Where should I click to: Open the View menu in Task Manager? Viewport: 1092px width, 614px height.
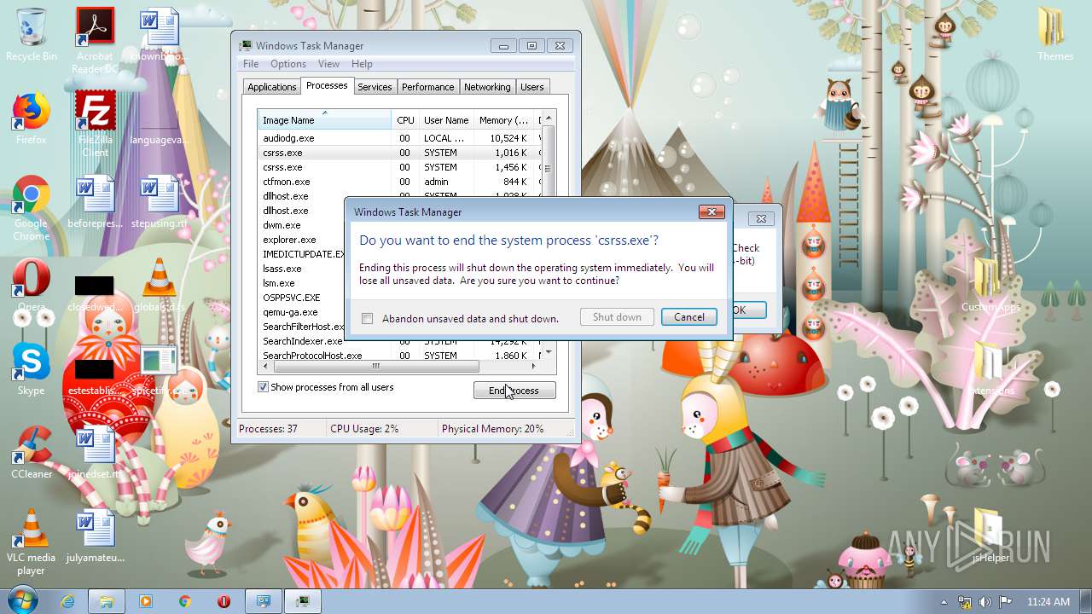tap(328, 64)
